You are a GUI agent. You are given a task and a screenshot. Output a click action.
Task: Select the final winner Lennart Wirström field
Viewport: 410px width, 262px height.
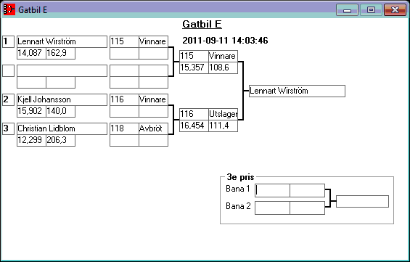point(297,91)
